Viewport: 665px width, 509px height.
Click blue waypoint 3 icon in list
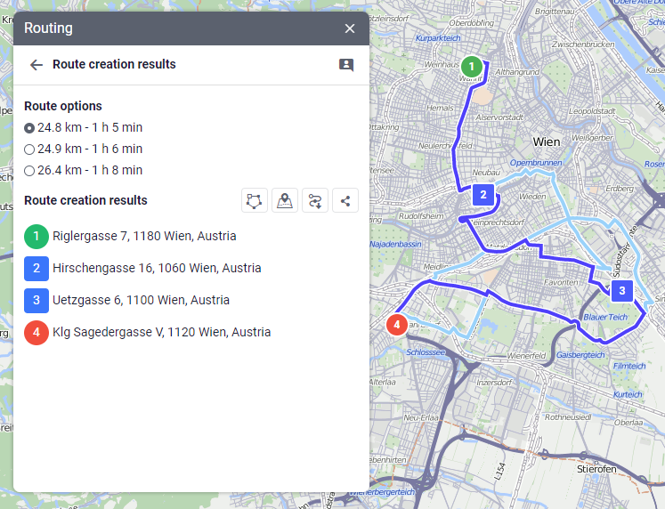pyautogui.click(x=36, y=301)
